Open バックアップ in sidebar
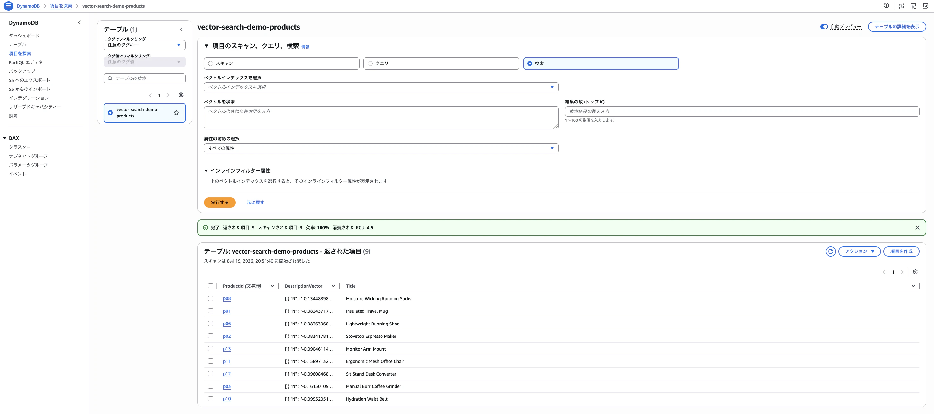934x414 pixels. click(x=22, y=71)
